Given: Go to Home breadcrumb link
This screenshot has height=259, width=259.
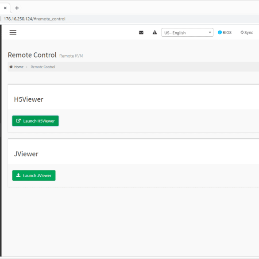Looking at the screenshot, I should [16, 67].
